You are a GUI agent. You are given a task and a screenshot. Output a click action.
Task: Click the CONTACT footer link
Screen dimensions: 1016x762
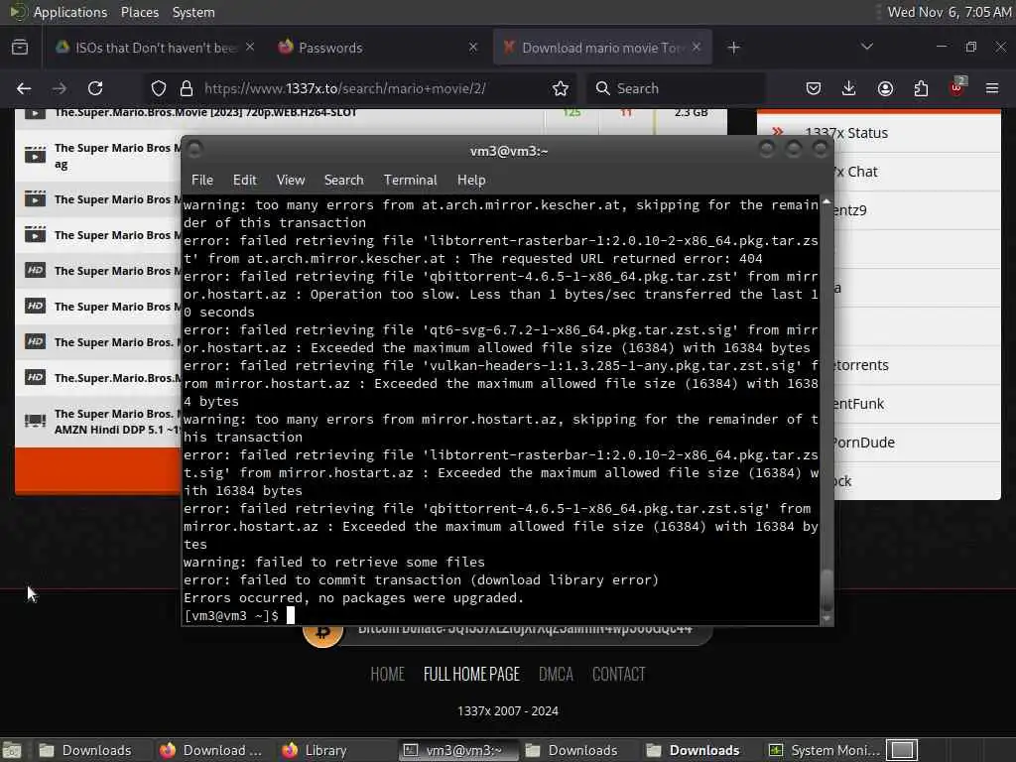click(x=619, y=675)
